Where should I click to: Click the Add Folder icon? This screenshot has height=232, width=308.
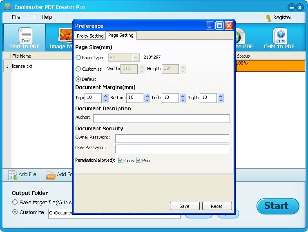51,175
